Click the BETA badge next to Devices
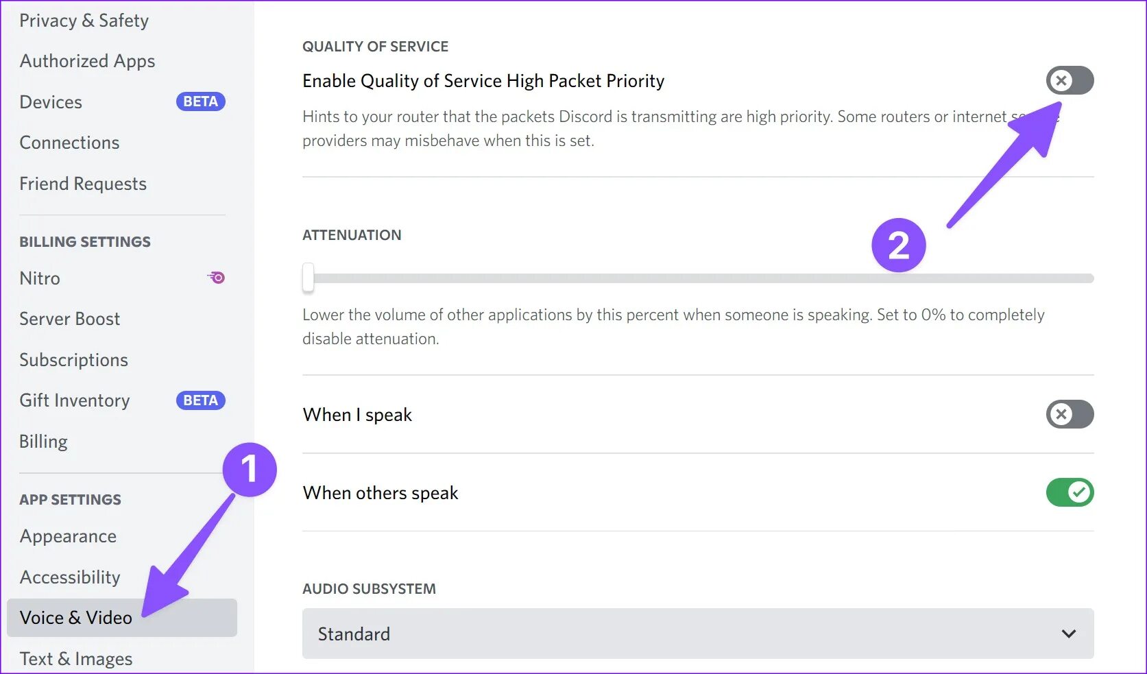The height and width of the screenshot is (674, 1147). pos(200,101)
